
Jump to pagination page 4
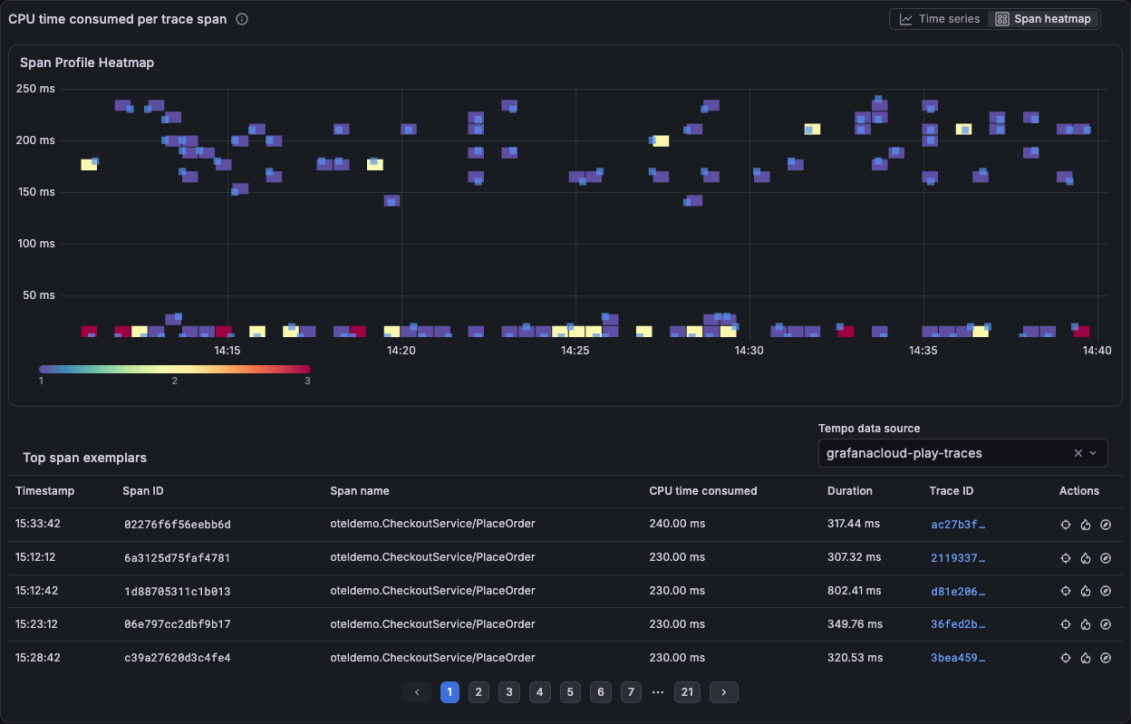539,692
